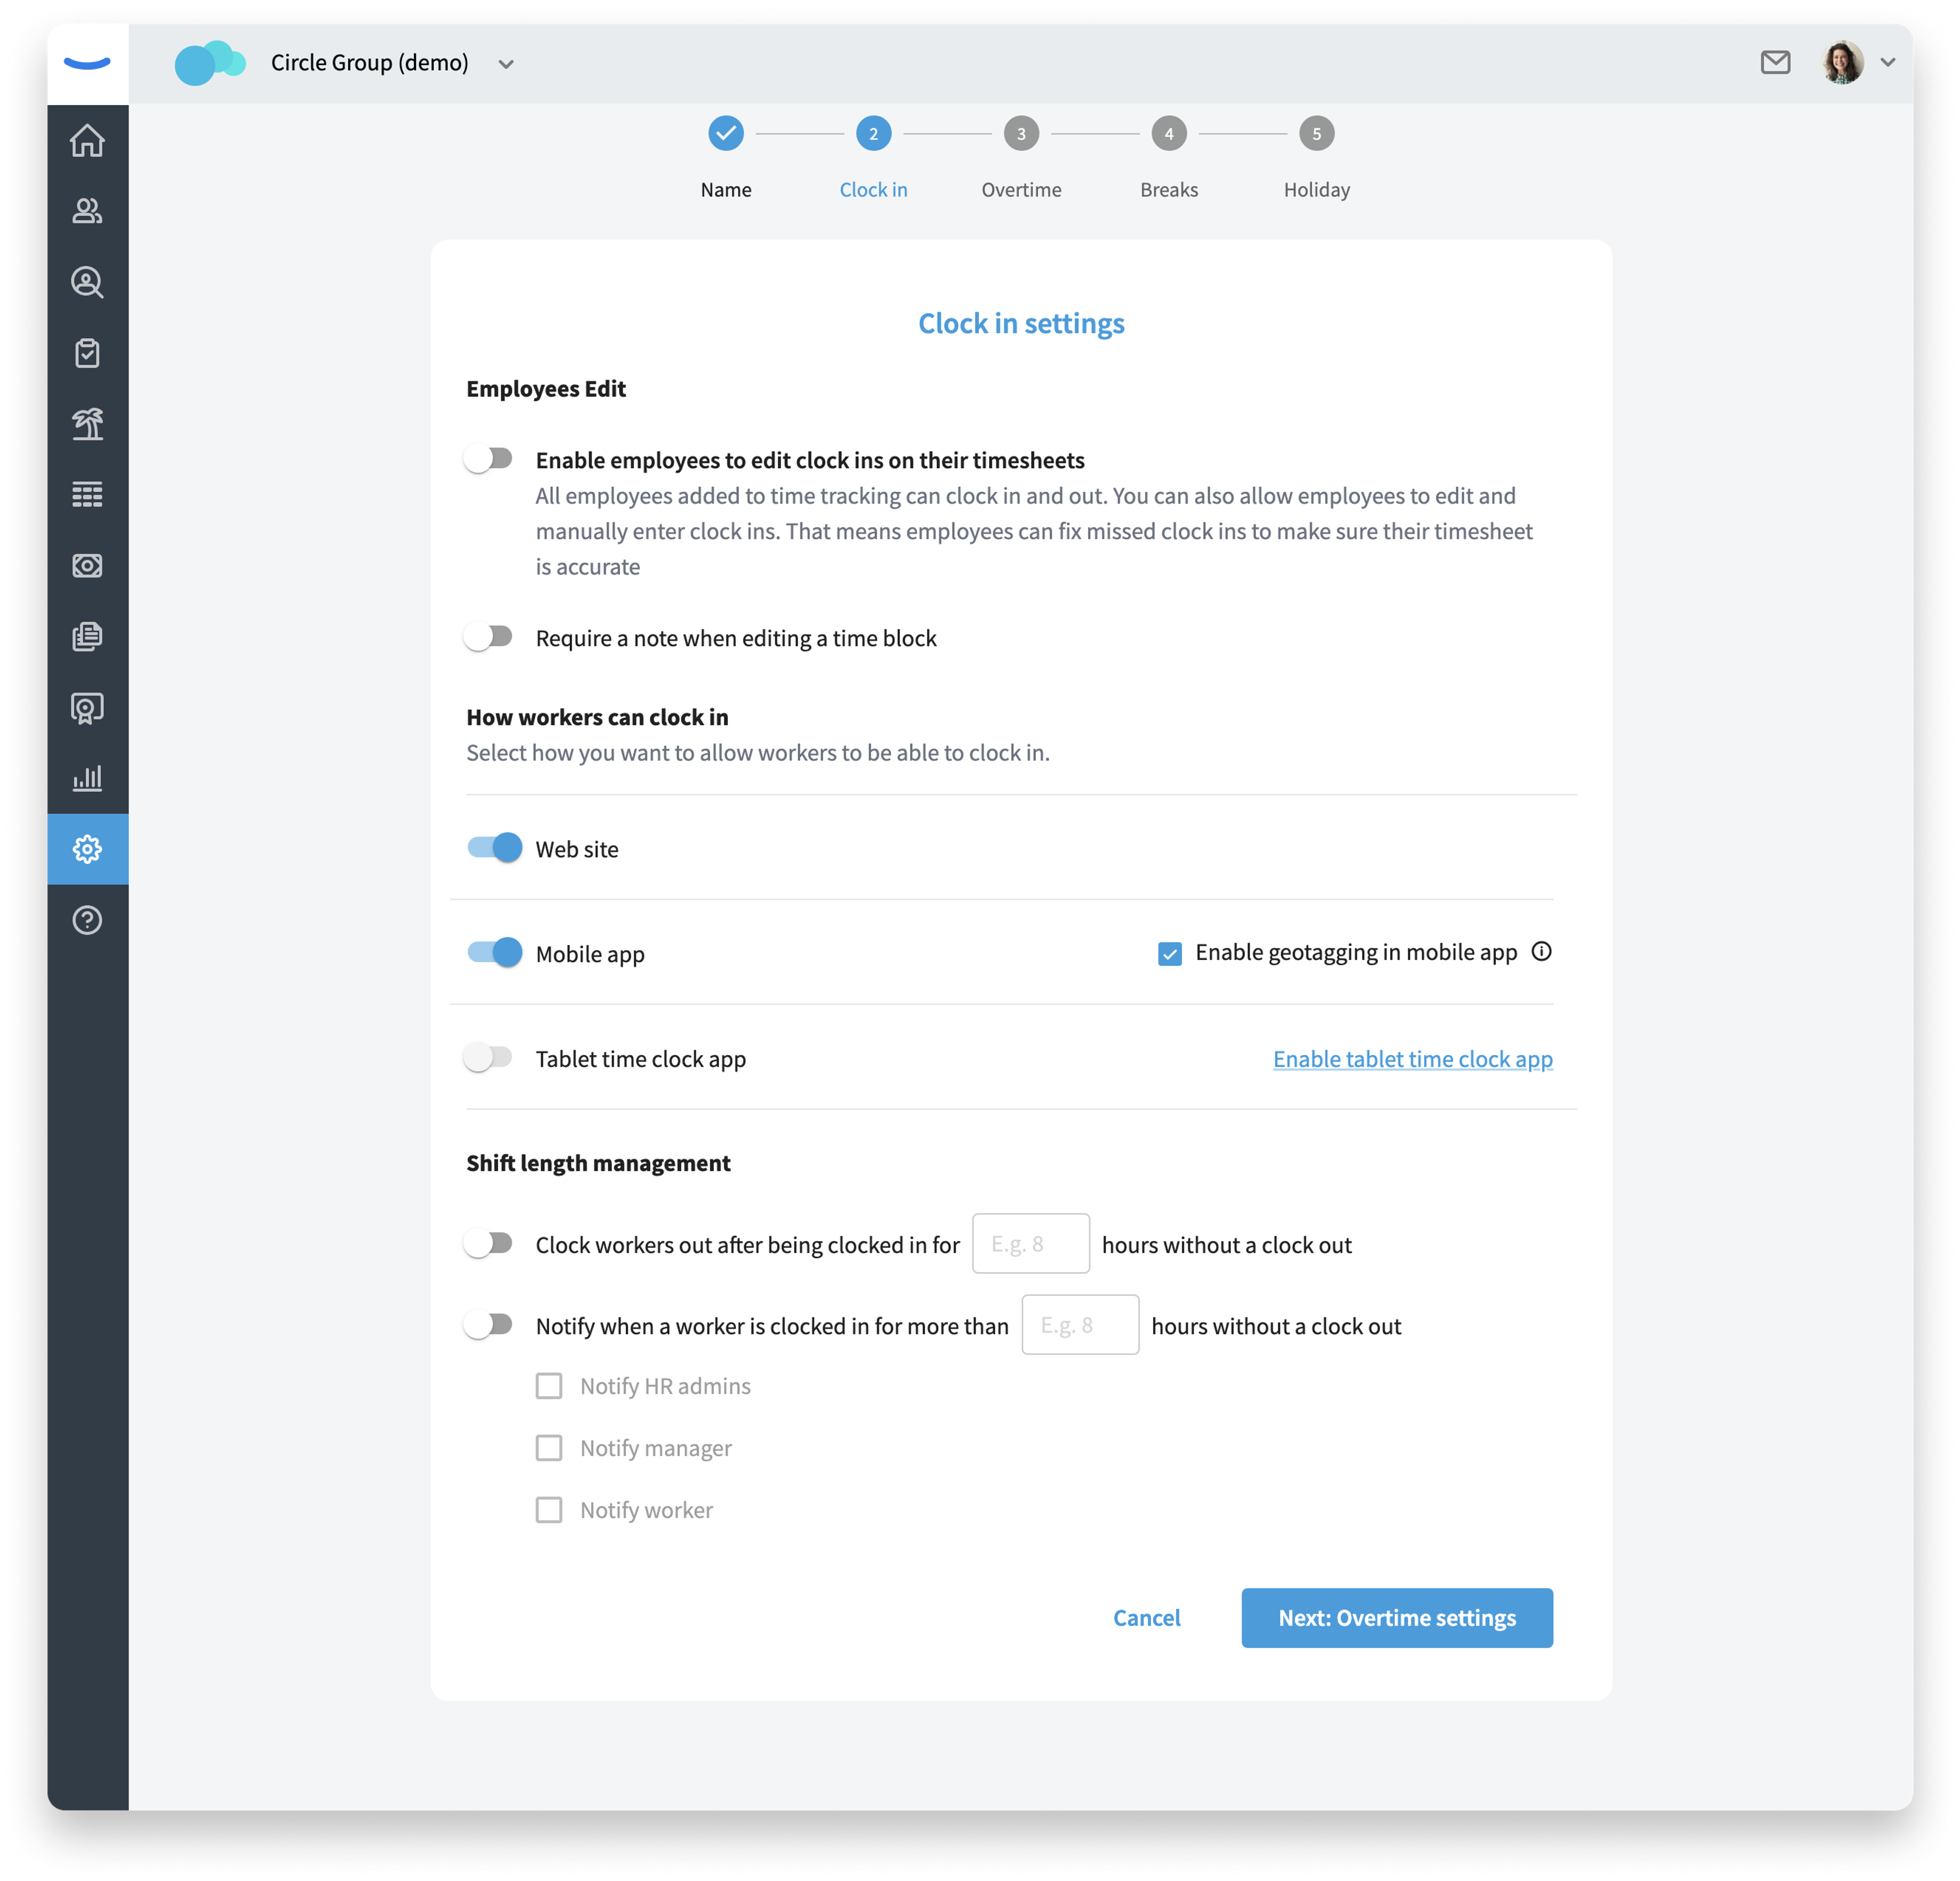
Task: Click hours field for clocking workers out
Action: pyautogui.click(x=1031, y=1243)
